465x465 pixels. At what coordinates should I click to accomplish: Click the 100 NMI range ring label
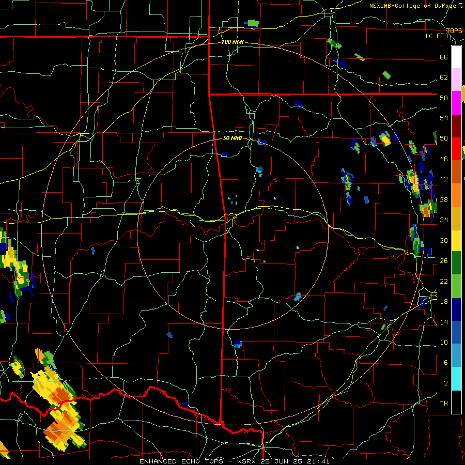click(233, 42)
